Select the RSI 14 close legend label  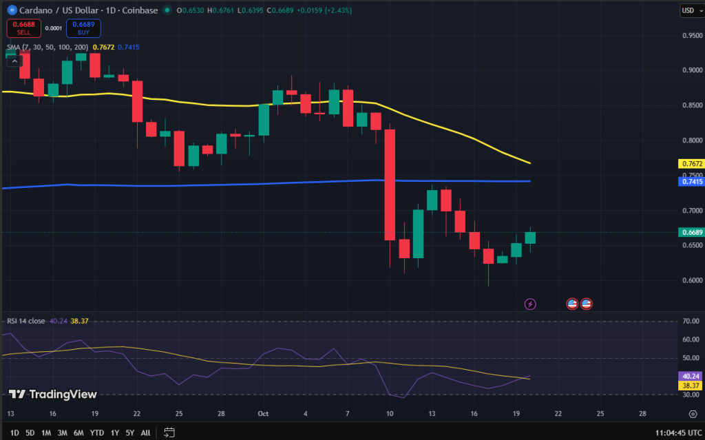(x=25, y=320)
